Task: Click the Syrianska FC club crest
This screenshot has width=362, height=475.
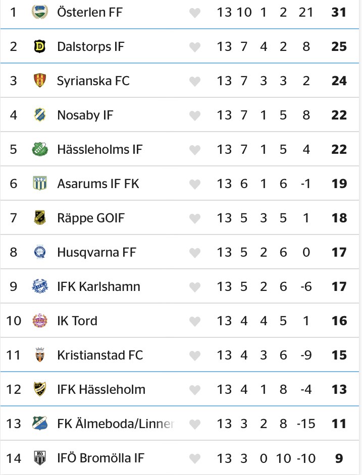Action: click(x=39, y=81)
